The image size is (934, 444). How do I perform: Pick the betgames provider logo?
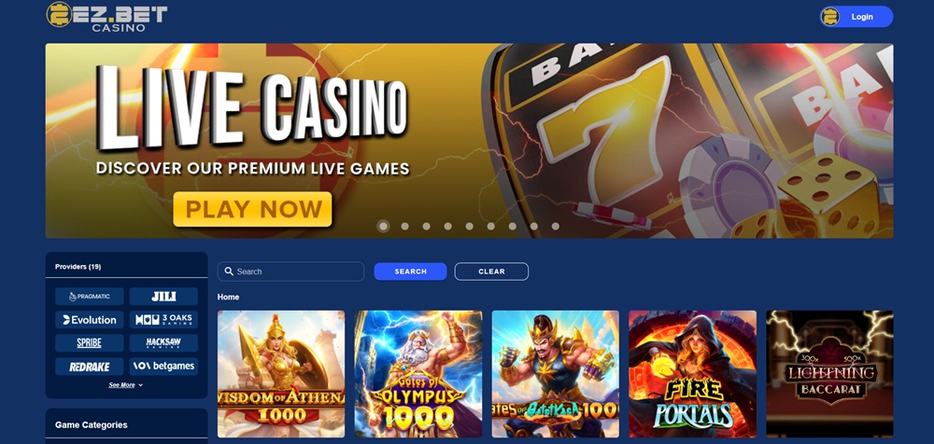tap(163, 366)
